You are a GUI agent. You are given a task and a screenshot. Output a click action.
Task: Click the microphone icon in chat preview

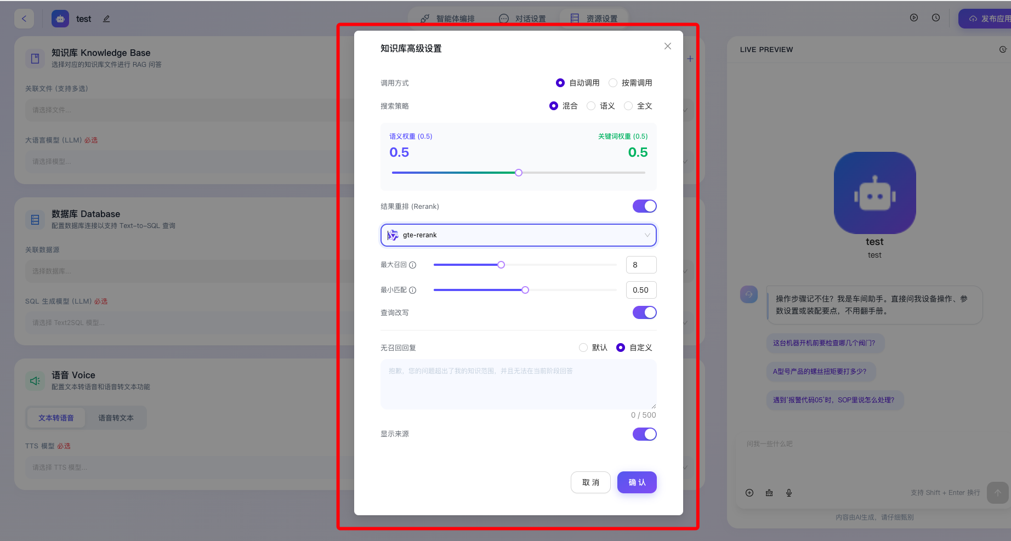[789, 493]
